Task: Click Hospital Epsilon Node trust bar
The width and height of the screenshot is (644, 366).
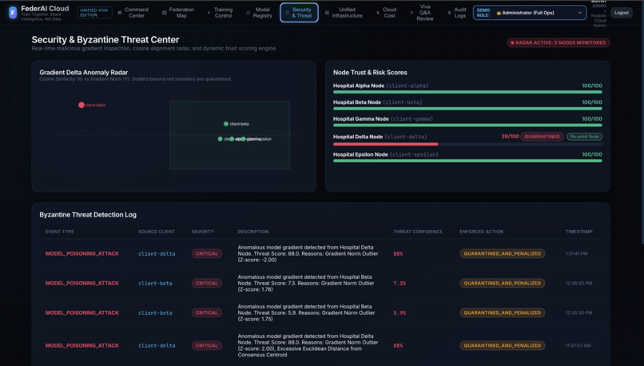Action: point(467,161)
